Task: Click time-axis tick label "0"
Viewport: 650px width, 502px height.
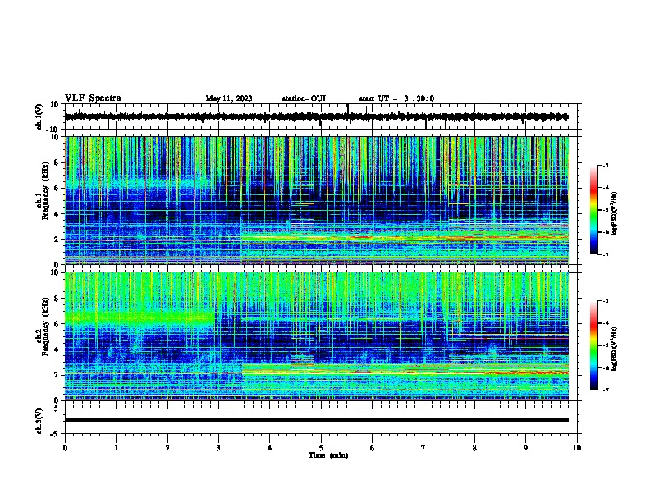Action: pos(65,448)
